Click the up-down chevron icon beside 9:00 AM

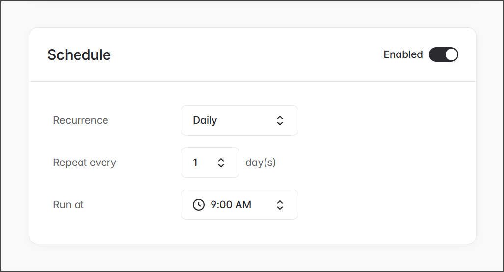click(x=280, y=205)
